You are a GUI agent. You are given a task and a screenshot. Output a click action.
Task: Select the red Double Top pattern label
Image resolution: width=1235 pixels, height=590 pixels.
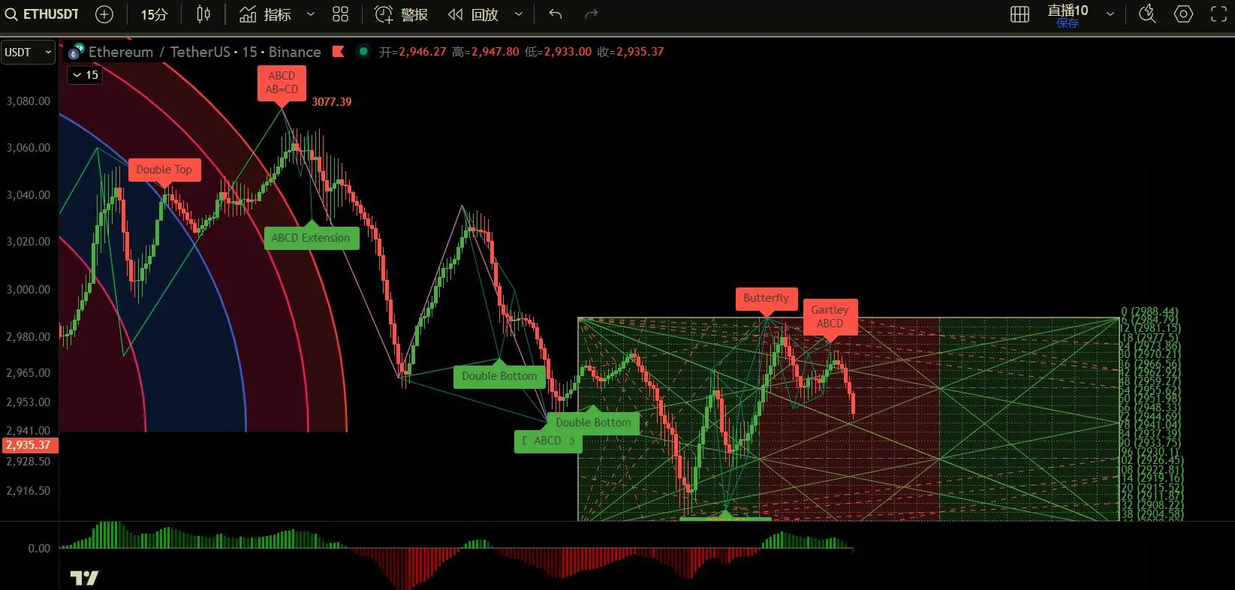pos(164,170)
